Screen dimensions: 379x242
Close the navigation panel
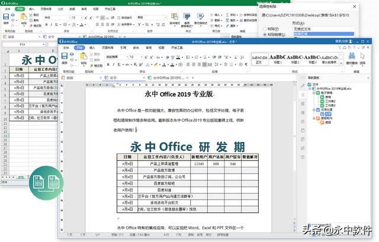point(368,78)
